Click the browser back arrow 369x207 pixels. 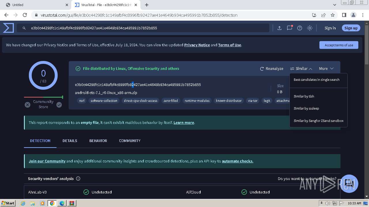click(x=6, y=15)
